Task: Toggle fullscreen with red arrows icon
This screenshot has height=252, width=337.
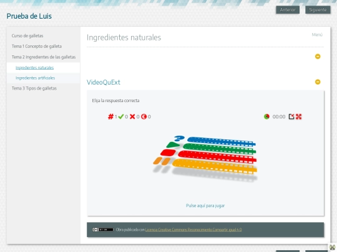Action: point(299,116)
